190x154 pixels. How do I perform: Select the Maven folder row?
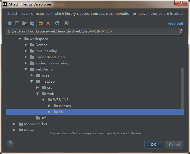click(95, 129)
